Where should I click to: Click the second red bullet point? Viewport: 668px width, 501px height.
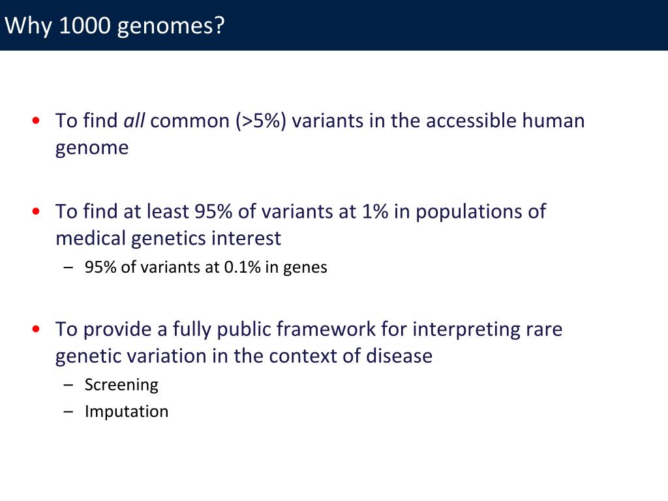pyautogui.click(x=36, y=211)
